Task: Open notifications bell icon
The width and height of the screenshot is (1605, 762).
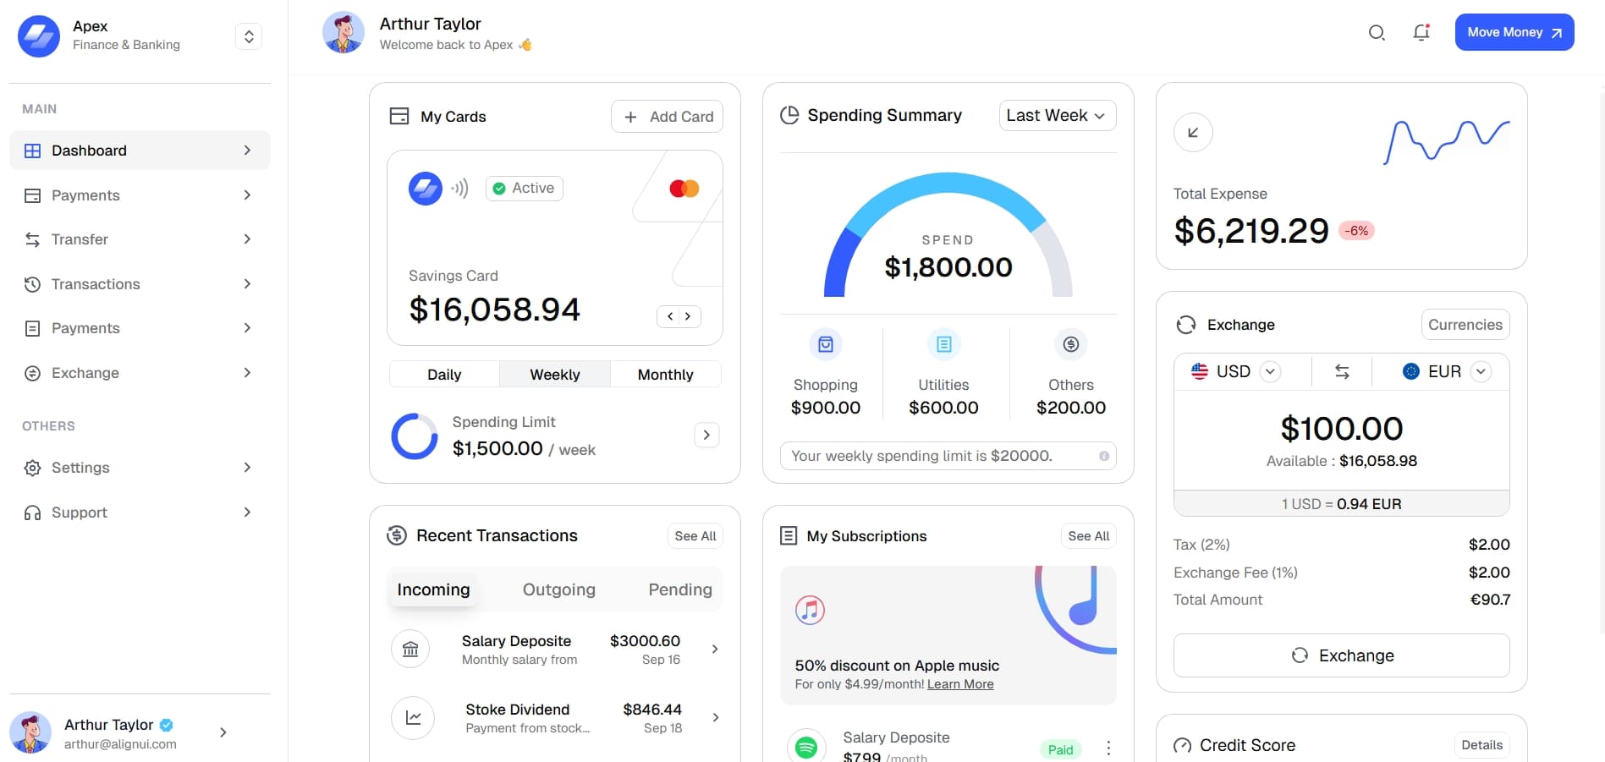Action: click(x=1421, y=33)
